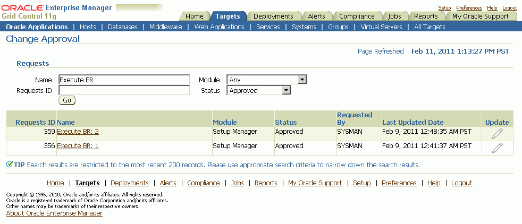The width and height of the screenshot is (522, 224).
Task: Click the Go search button
Action: tap(67, 100)
